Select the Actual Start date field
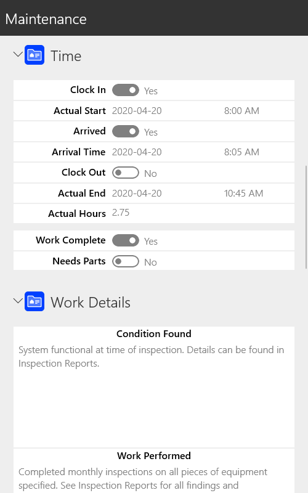The height and width of the screenshot is (493, 308). [137, 111]
